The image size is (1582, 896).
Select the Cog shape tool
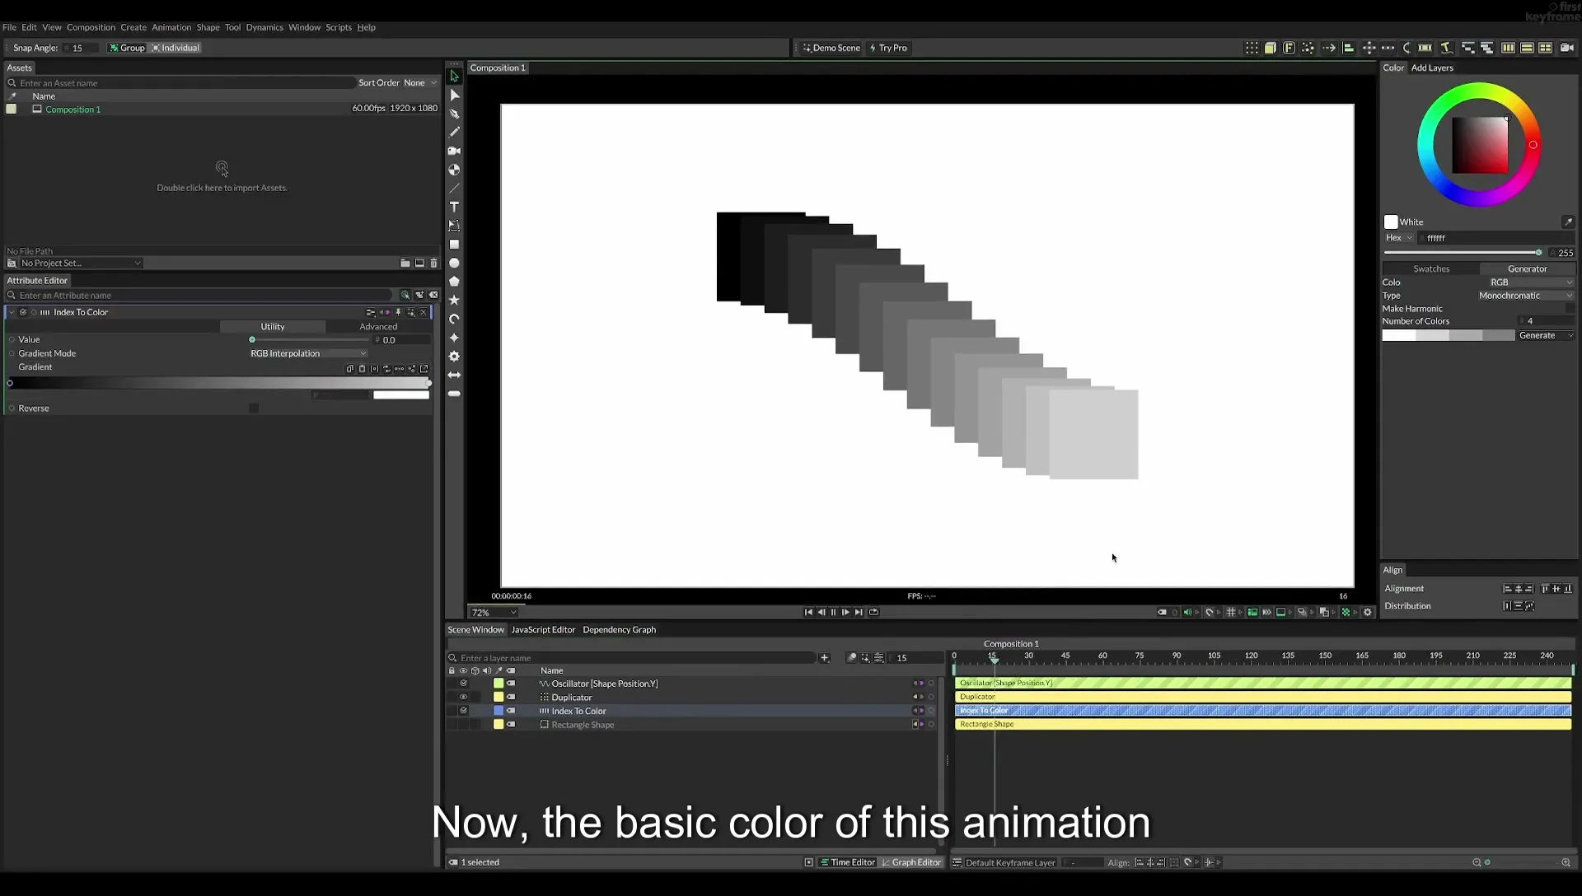(454, 357)
